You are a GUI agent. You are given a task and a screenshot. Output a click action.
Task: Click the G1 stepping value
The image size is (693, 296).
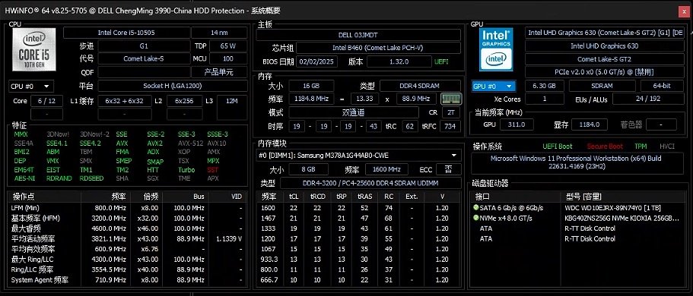pyautogui.click(x=144, y=46)
